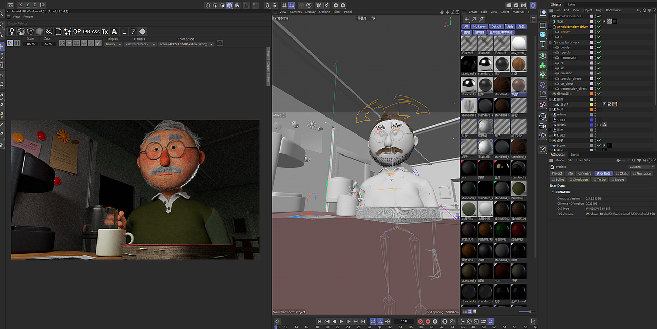The height and width of the screenshot is (329, 657).
Task: Open the Render menu in the Arnold IPR window
Action: [28, 17]
